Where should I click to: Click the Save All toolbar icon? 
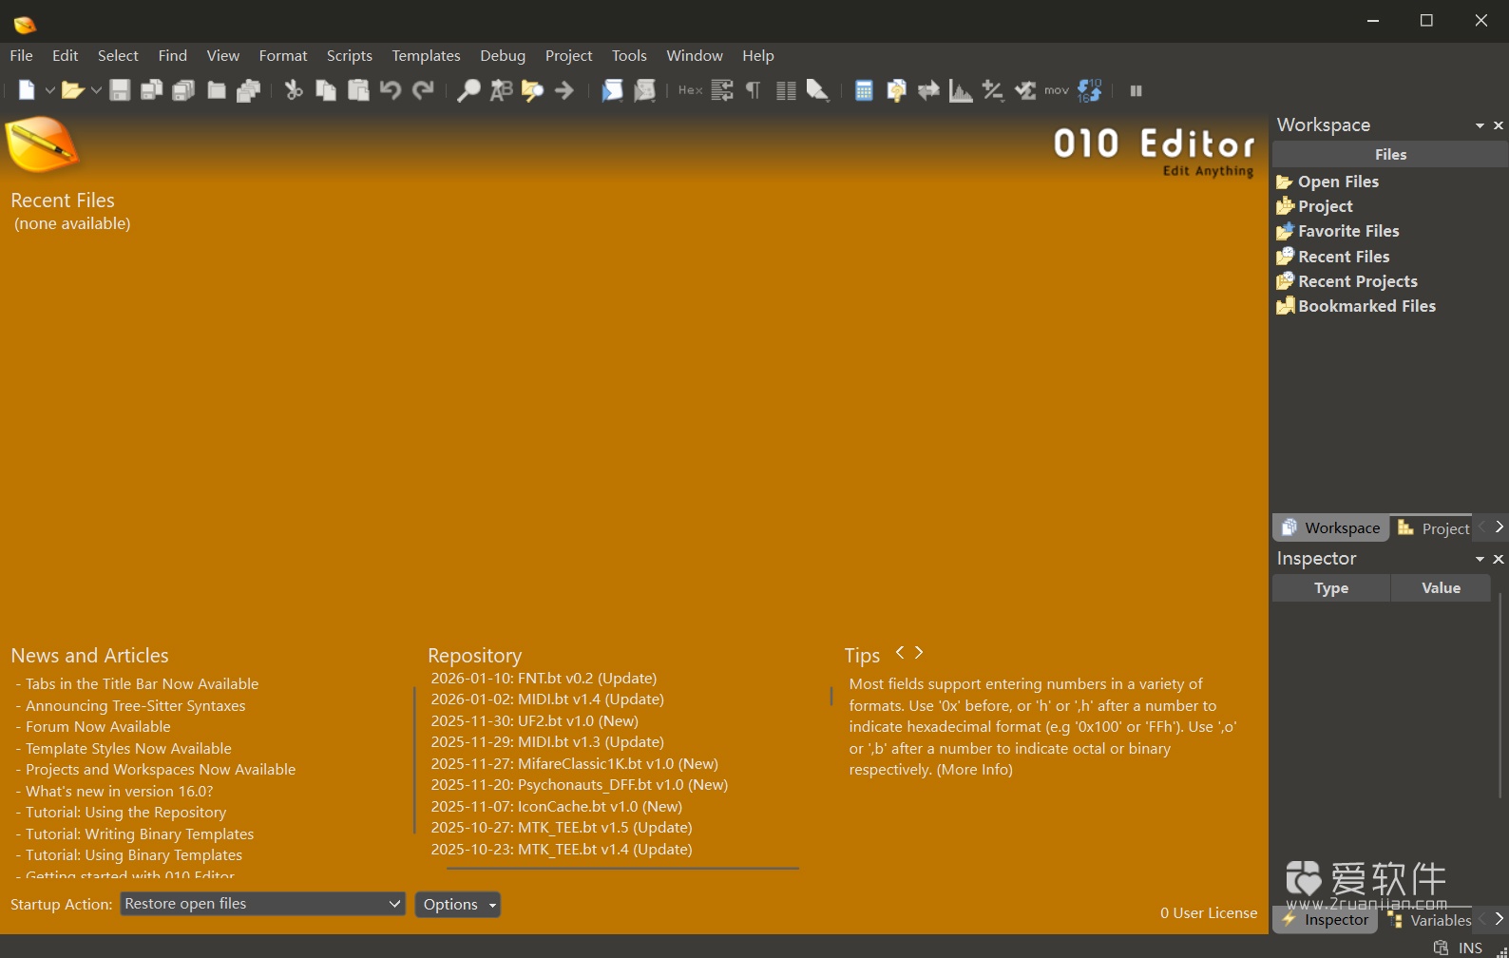point(183,90)
